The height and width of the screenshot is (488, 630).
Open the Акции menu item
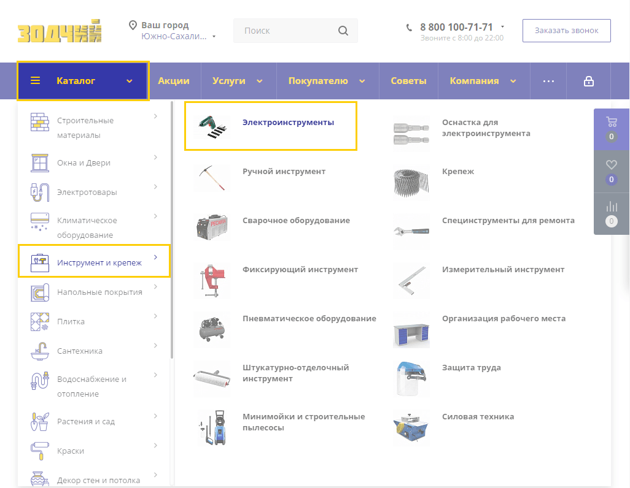pos(174,81)
